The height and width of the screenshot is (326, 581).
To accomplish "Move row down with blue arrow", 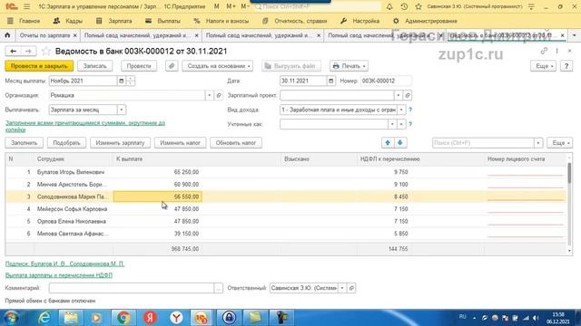I will pyautogui.click(x=400, y=143).
